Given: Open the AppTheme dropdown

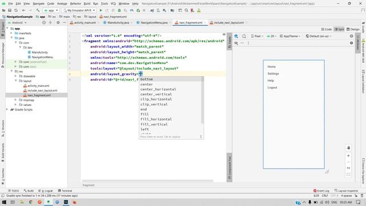Looking at the screenshot, I should coord(290,36).
